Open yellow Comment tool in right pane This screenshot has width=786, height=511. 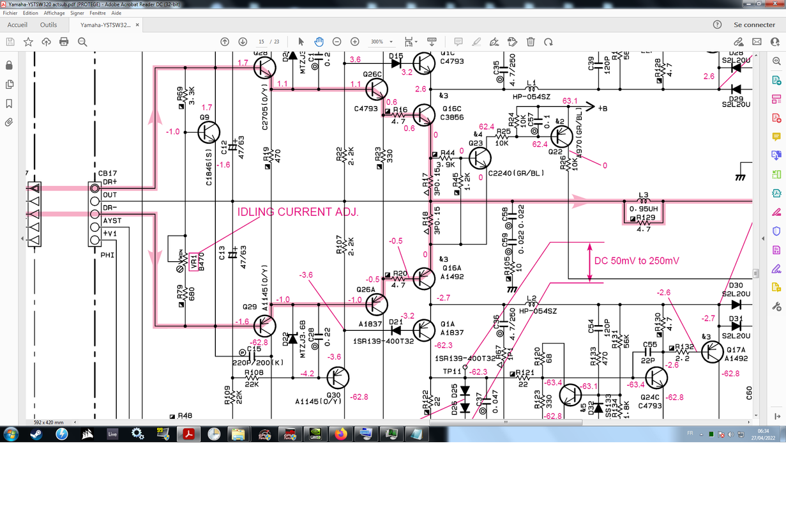coord(776,137)
